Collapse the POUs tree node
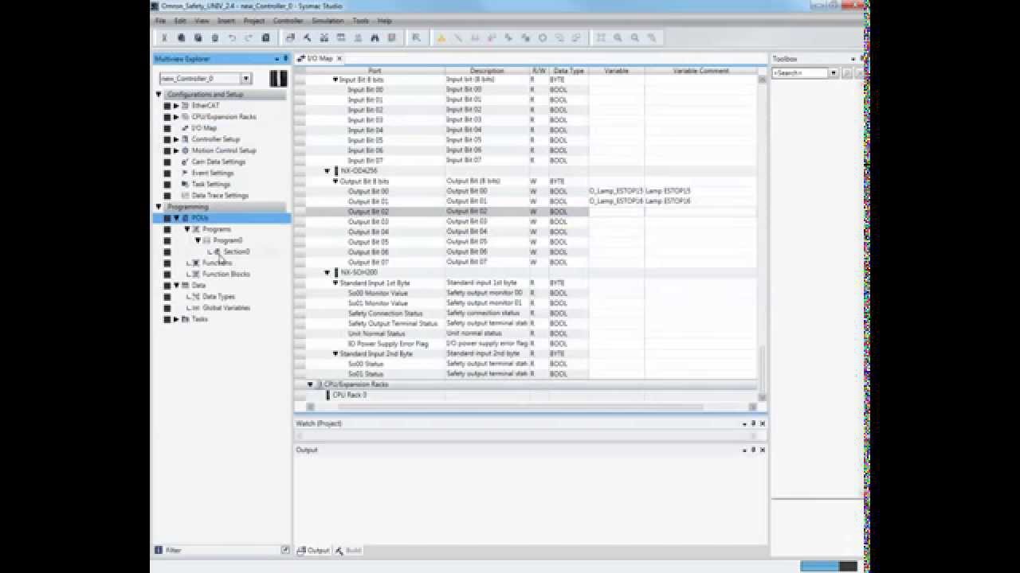This screenshot has height=573, width=1020. [177, 218]
